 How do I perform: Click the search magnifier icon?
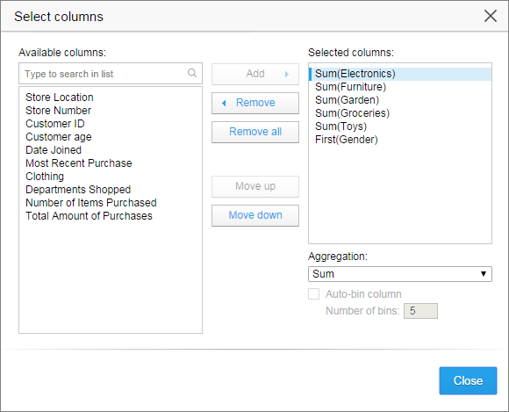coord(192,73)
